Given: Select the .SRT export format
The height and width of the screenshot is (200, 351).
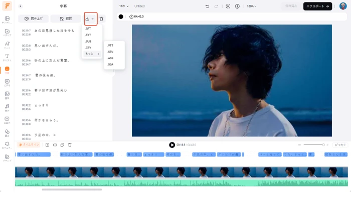Looking at the screenshot, I should click(88, 28).
